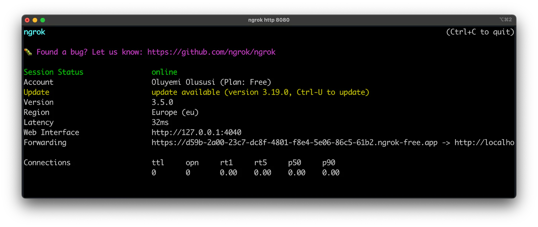Click the 'ttl' connections column header

pos(158,163)
